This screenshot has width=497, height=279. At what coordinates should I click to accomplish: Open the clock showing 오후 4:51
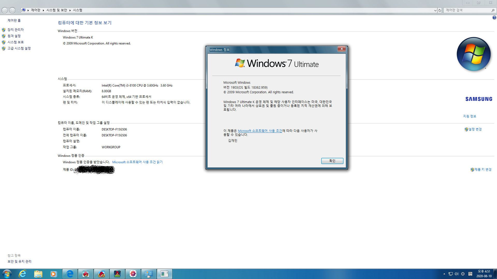click(484, 274)
